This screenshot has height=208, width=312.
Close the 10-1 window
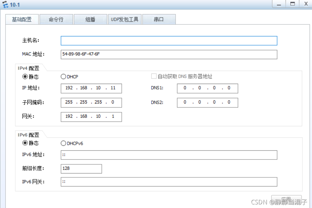coord(306,4)
